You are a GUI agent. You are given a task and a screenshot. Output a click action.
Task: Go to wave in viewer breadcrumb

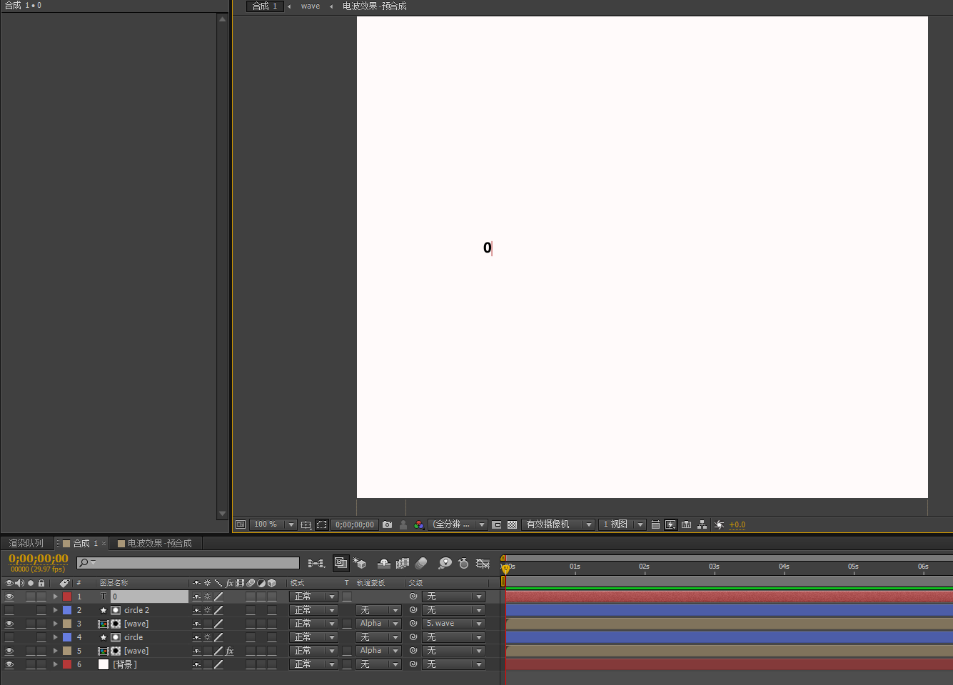coord(311,6)
